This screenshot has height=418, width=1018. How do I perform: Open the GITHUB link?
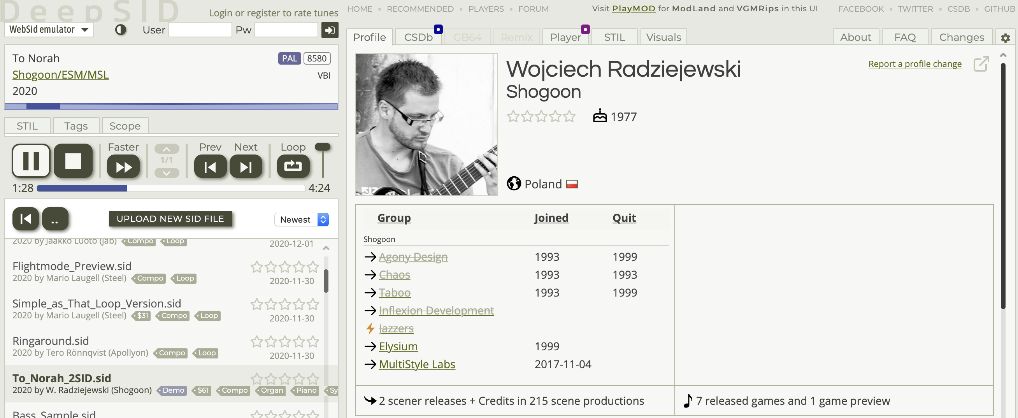(x=999, y=9)
